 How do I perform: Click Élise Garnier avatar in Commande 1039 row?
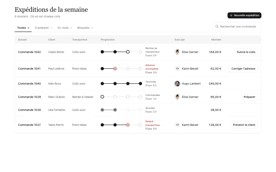coord(177,97)
